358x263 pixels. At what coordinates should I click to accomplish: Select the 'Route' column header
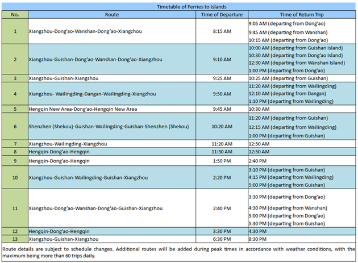tap(112, 15)
